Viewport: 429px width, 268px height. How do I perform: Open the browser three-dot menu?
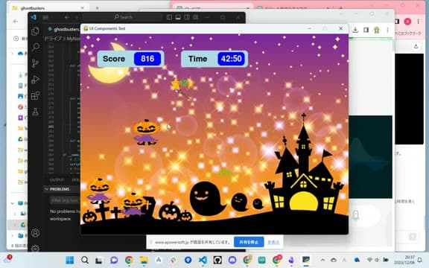coord(388,30)
